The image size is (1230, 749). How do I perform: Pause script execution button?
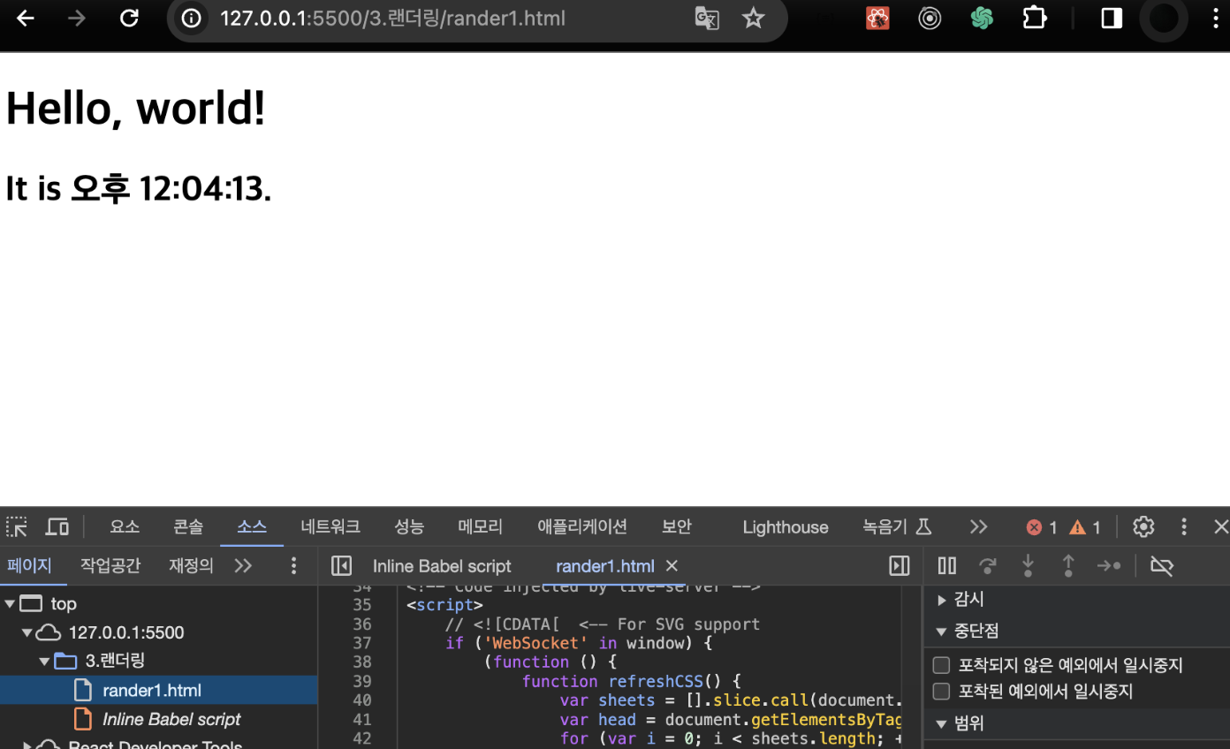pos(946,565)
